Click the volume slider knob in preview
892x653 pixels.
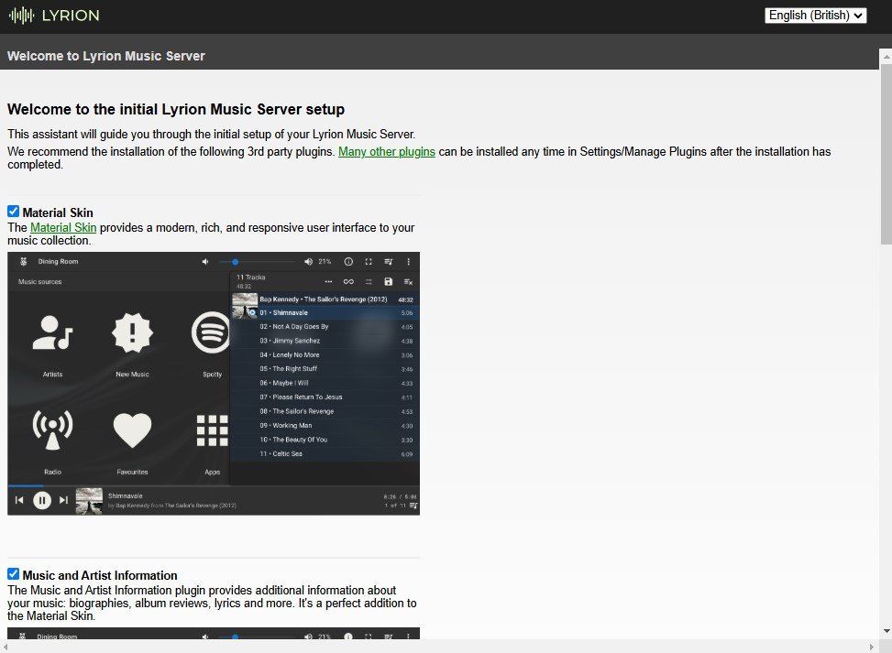(x=235, y=262)
